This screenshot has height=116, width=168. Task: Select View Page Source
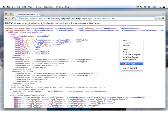click(131, 57)
